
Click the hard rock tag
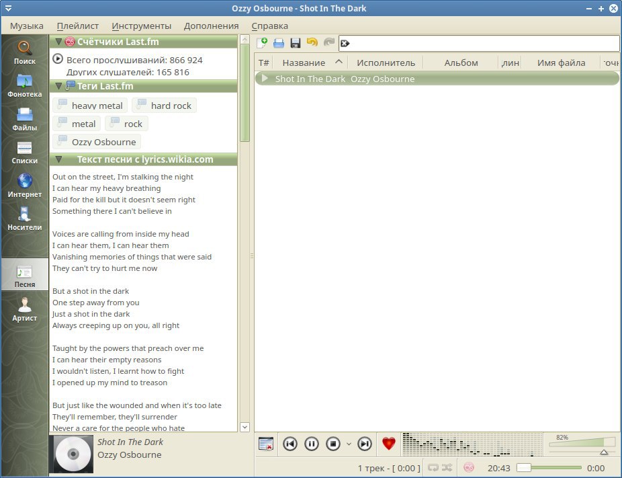pos(164,106)
